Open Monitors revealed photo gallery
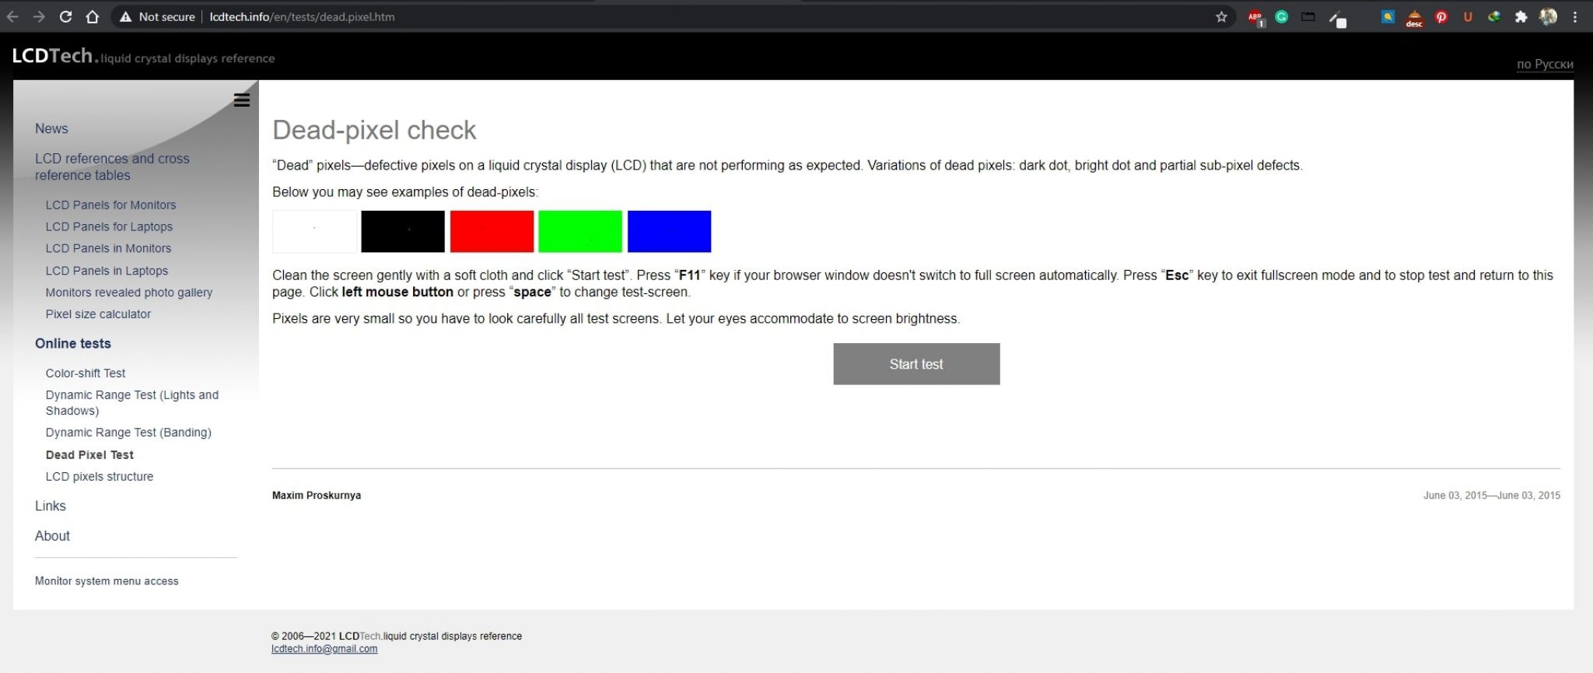This screenshot has width=1593, height=673. click(x=129, y=293)
